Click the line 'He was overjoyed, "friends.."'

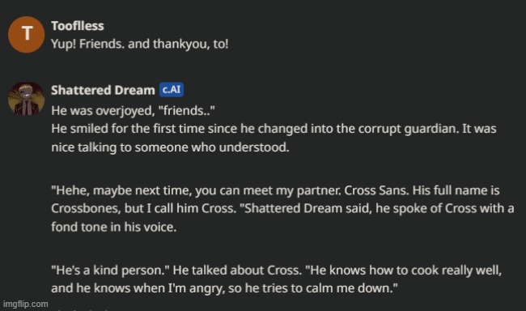pyautogui.click(x=133, y=111)
